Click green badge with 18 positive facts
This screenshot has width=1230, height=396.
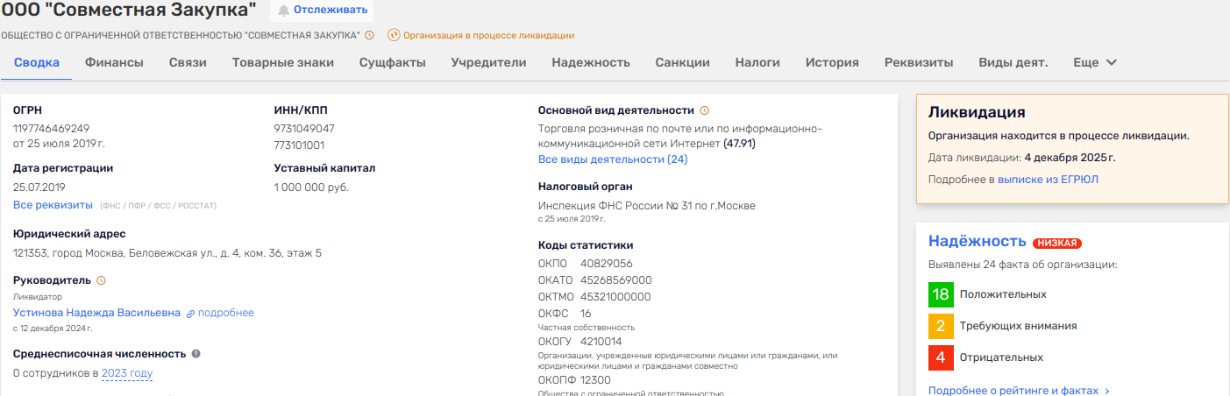pyautogui.click(x=941, y=294)
